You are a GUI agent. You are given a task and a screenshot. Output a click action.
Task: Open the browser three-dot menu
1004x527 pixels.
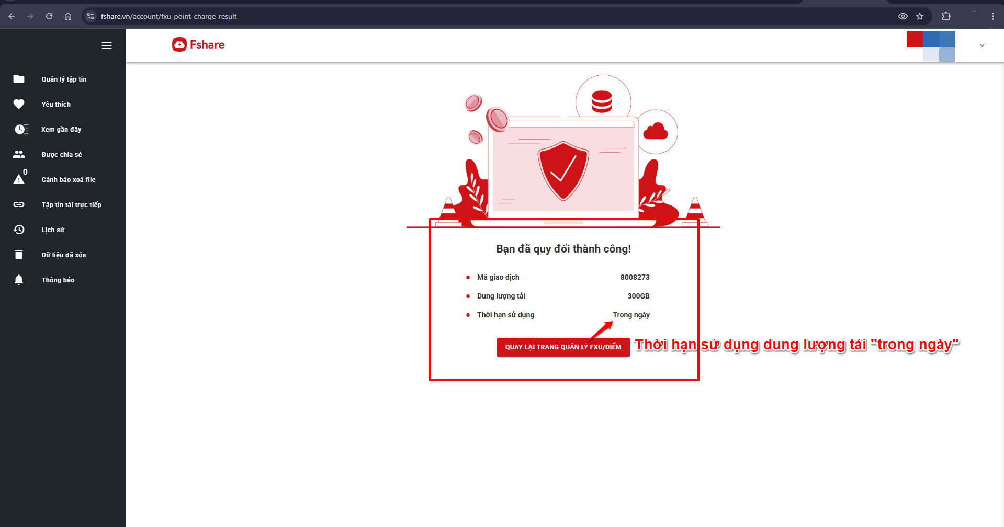pyautogui.click(x=992, y=16)
